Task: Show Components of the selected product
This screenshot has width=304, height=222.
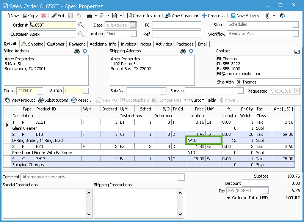Action: [x=167, y=100]
